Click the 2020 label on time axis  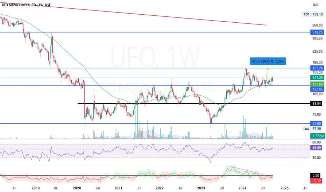77,188
